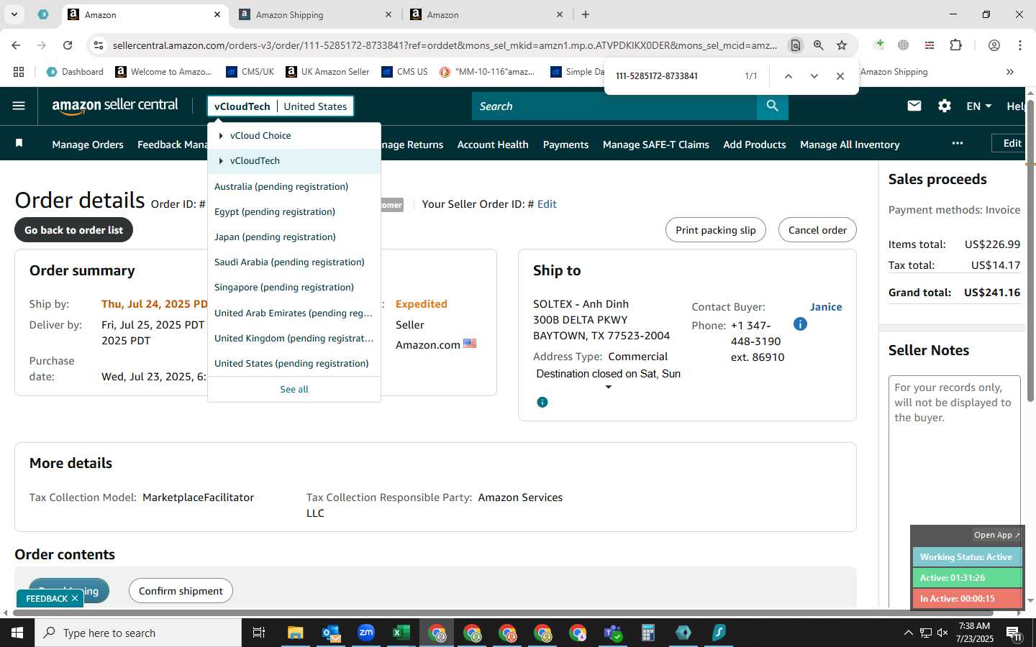Image resolution: width=1036 pixels, height=647 pixels.
Task: Select Australia (pending registration) marketplace
Action: (x=281, y=186)
